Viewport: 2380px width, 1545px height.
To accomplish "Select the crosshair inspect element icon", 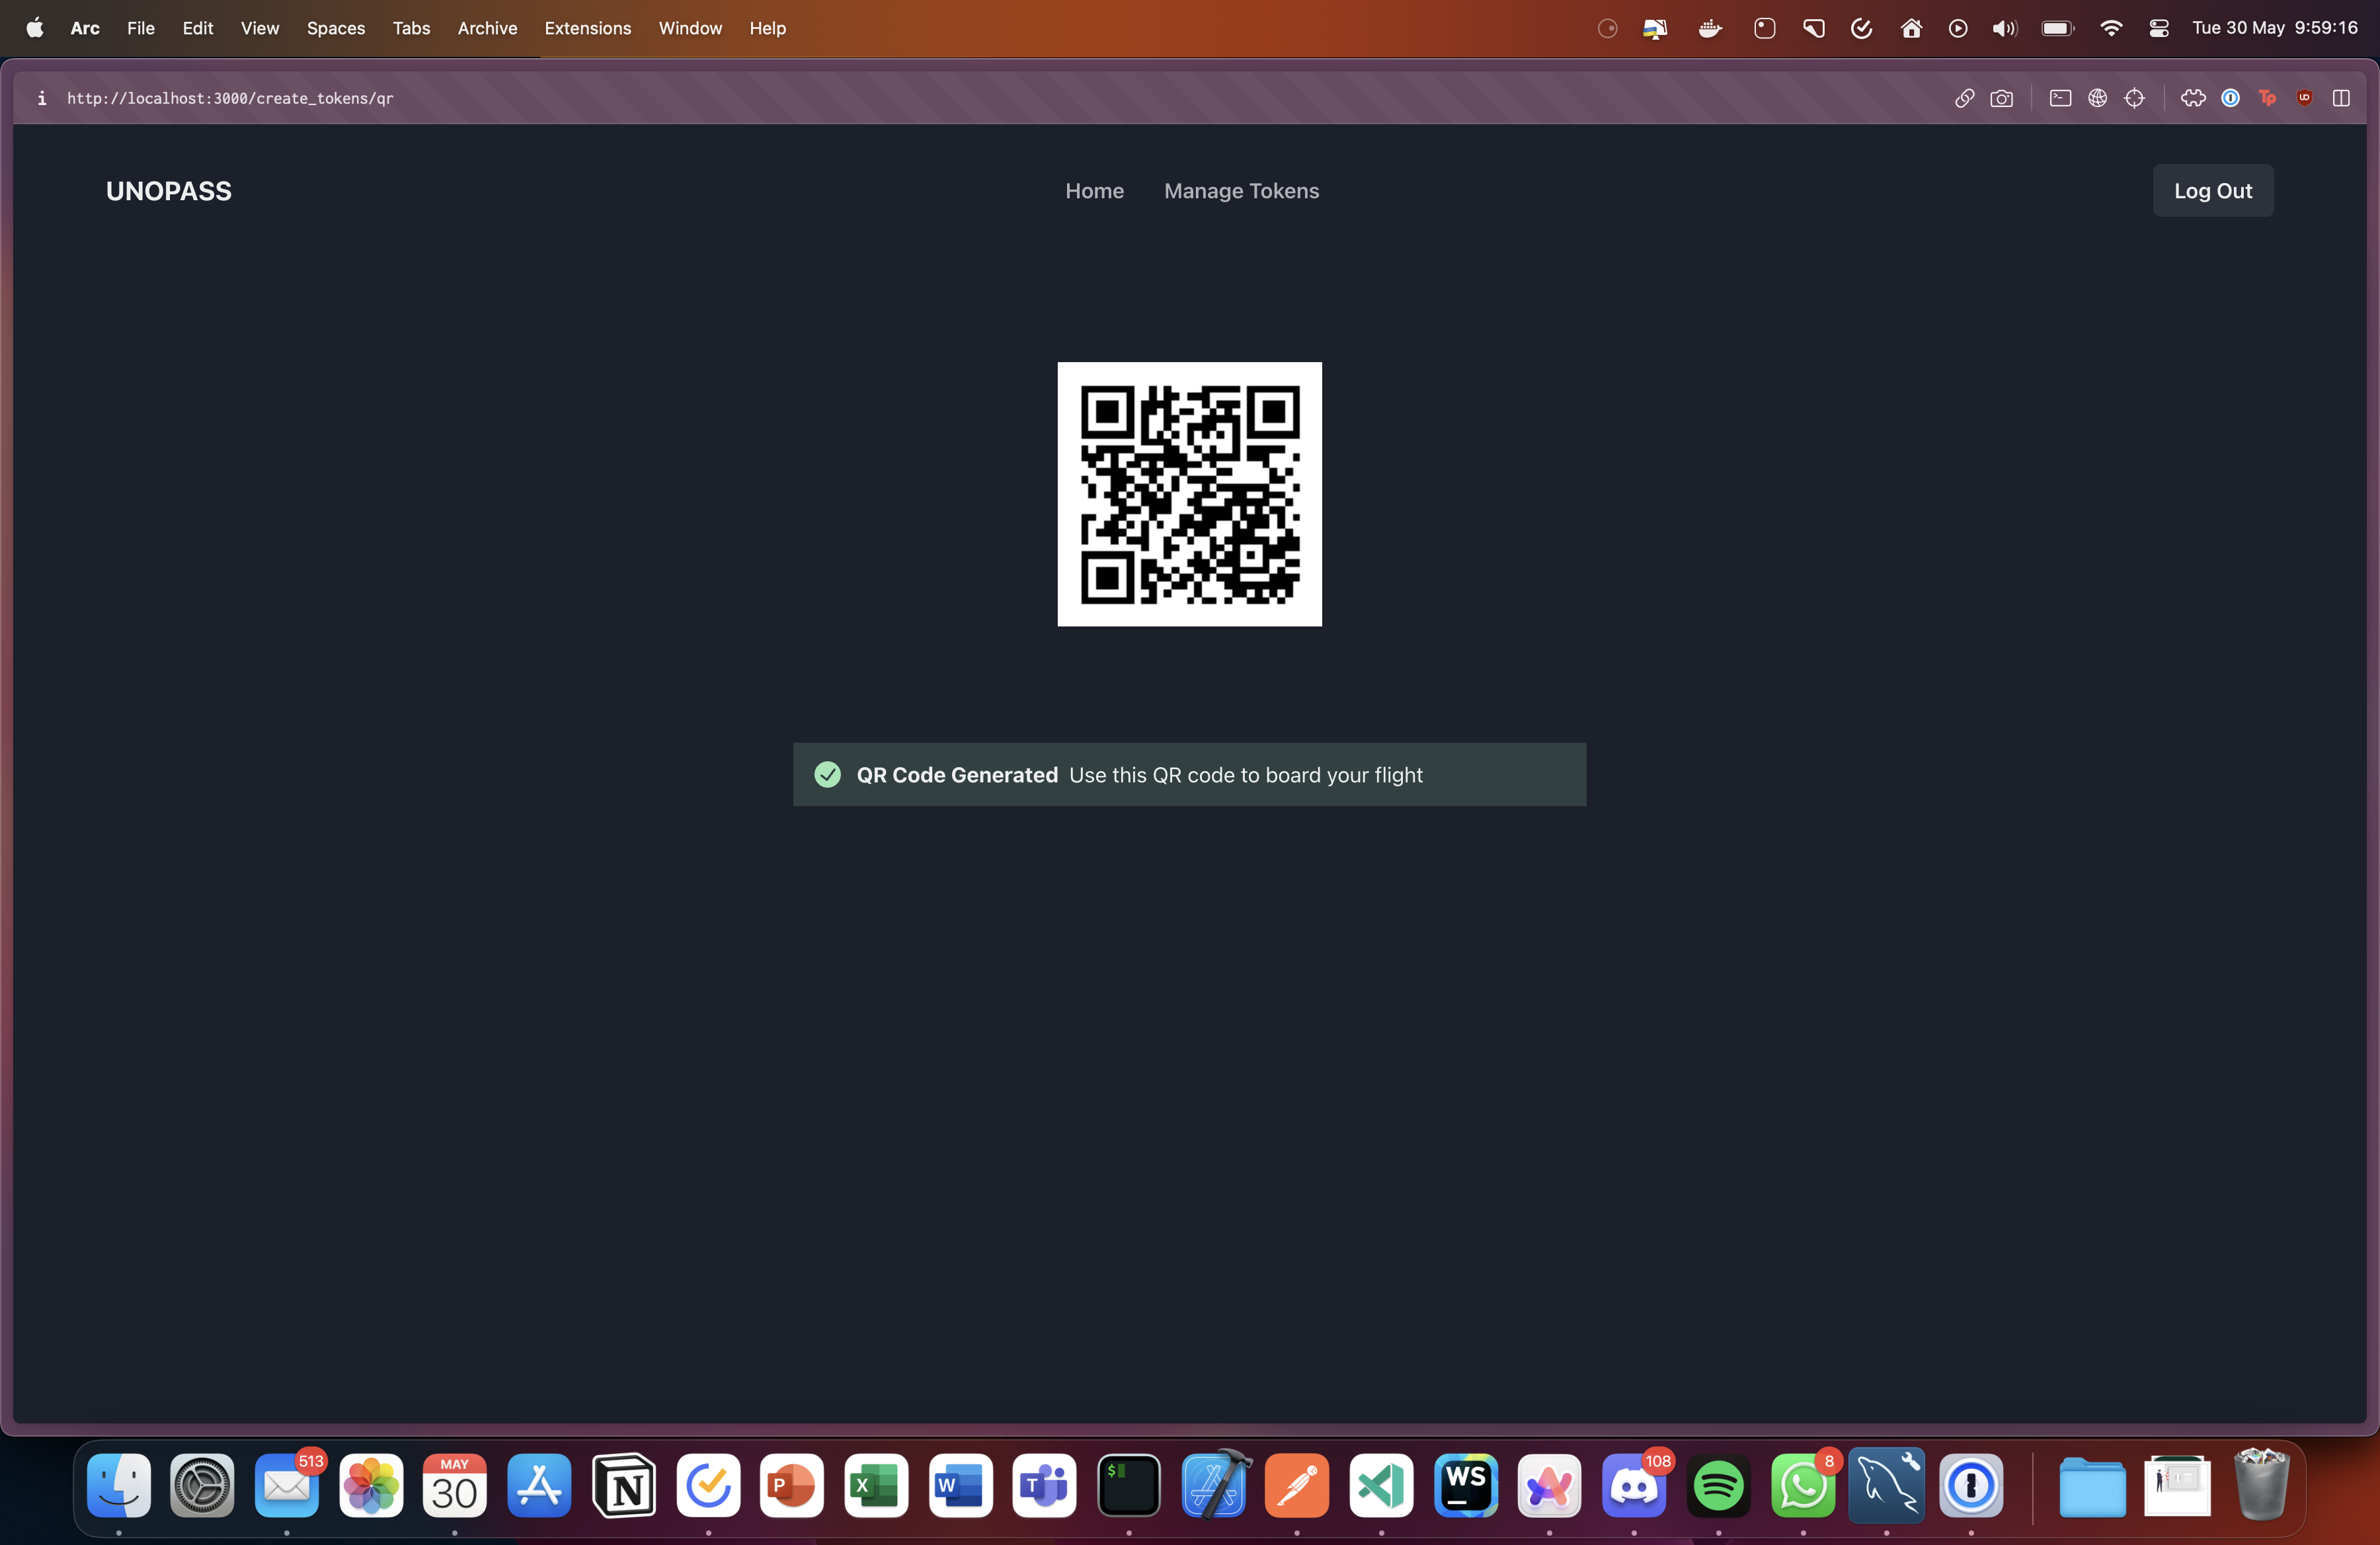I will coord(2134,98).
